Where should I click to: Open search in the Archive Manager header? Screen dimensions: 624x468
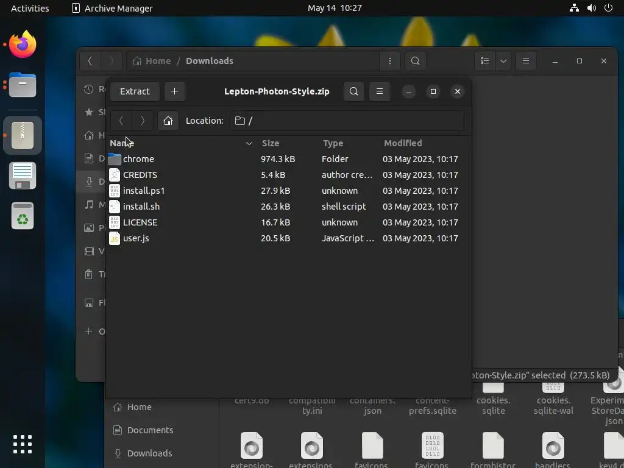(x=354, y=91)
